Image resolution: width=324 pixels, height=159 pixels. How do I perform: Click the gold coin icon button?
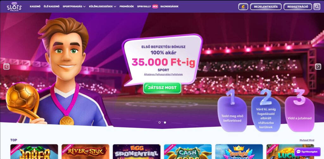[x=243, y=7]
